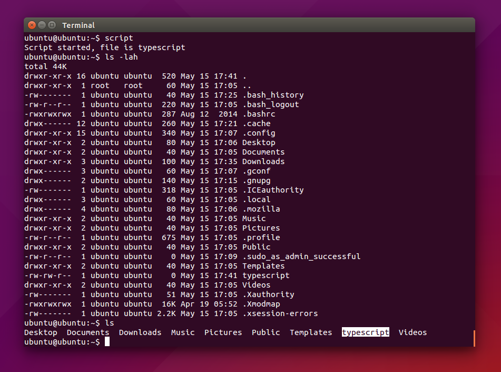Click the .Xmodmap filename in the listing

point(261,304)
